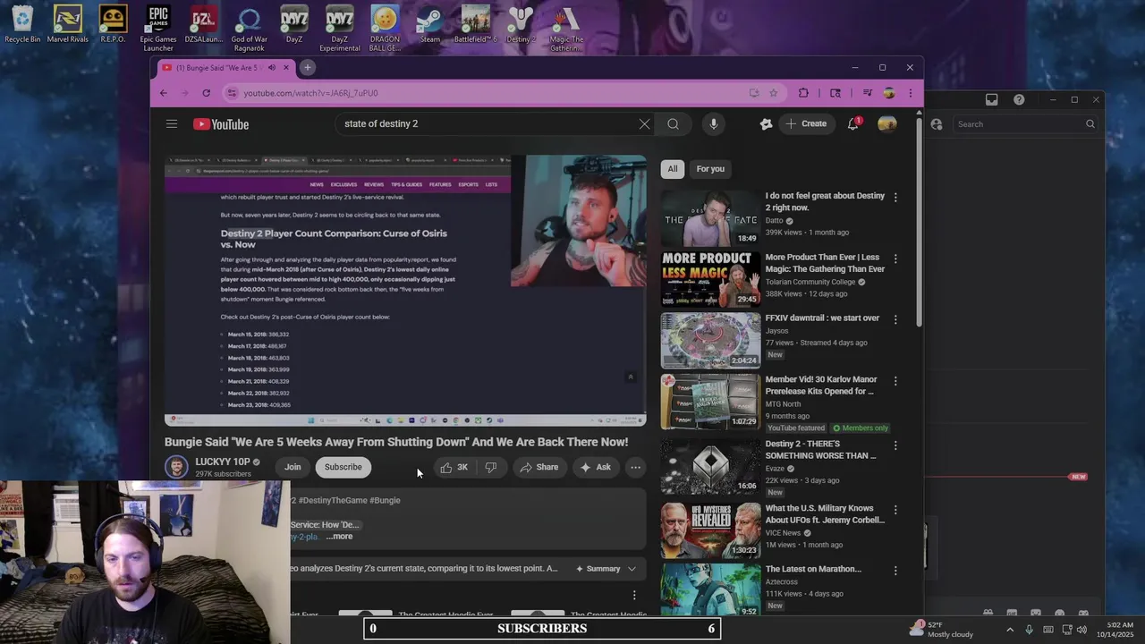The height and width of the screenshot is (644, 1145).
Task: Open the help icon in background window
Action: pos(1019,99)
